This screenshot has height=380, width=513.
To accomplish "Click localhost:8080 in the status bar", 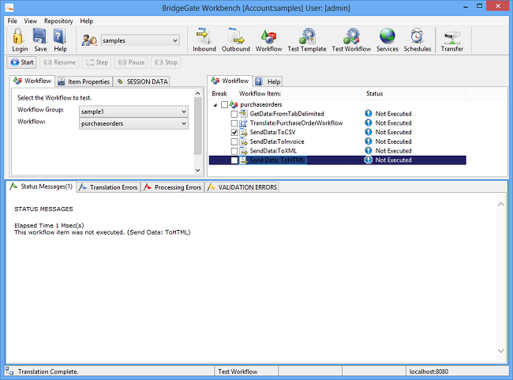I will coord(429,371).
